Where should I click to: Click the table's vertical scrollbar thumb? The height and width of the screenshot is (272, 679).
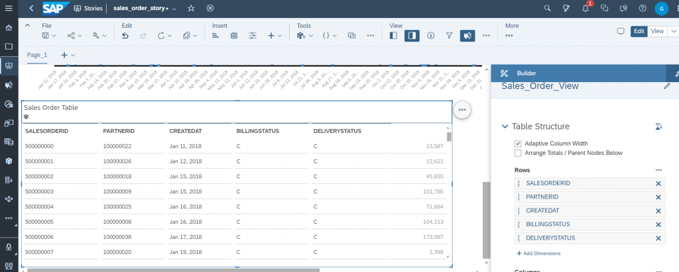[x=449, y=136]
